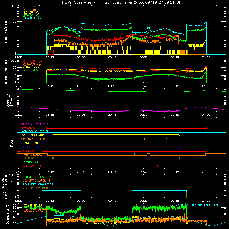The width and height of the screenshot is (229, 229).
Task: Click the 'Flags' vertical axis label
Action: (12, 143)
